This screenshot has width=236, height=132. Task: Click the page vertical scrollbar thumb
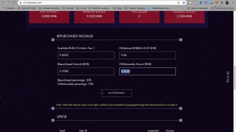click(x=235, y=78)
